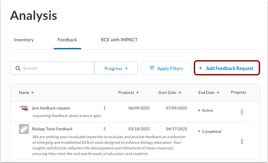Sort by the Products column arrow
This screenshot has width=268, height=163.
pyautogui.click(x=137, y=92)
